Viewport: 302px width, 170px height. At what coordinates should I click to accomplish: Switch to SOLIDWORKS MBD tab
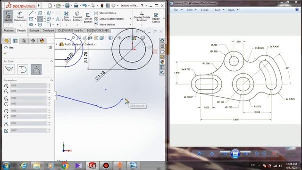pos(98,30)
